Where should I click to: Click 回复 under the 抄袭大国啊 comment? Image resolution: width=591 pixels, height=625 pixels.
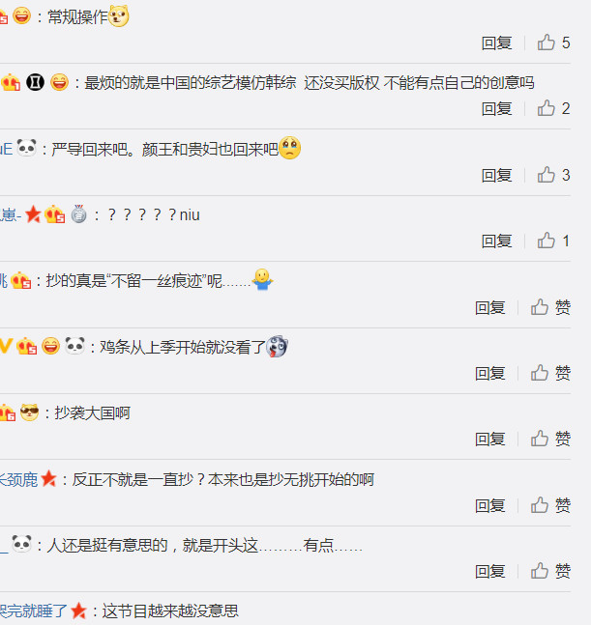coord(490,439)
